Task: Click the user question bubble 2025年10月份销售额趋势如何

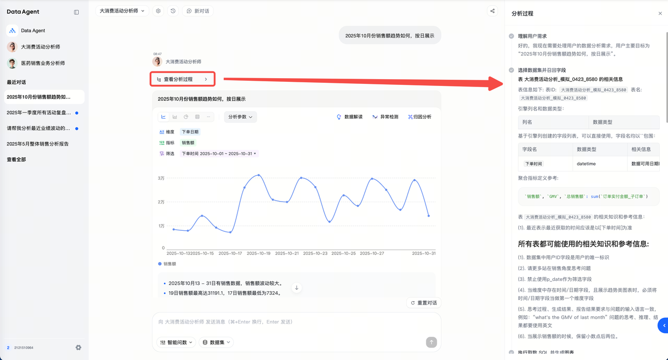Action: [x=390, y=36]
